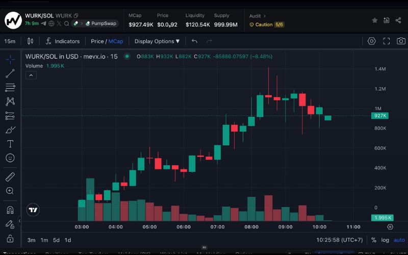
Task: Open the Audit details link
Action: (258, 16)
